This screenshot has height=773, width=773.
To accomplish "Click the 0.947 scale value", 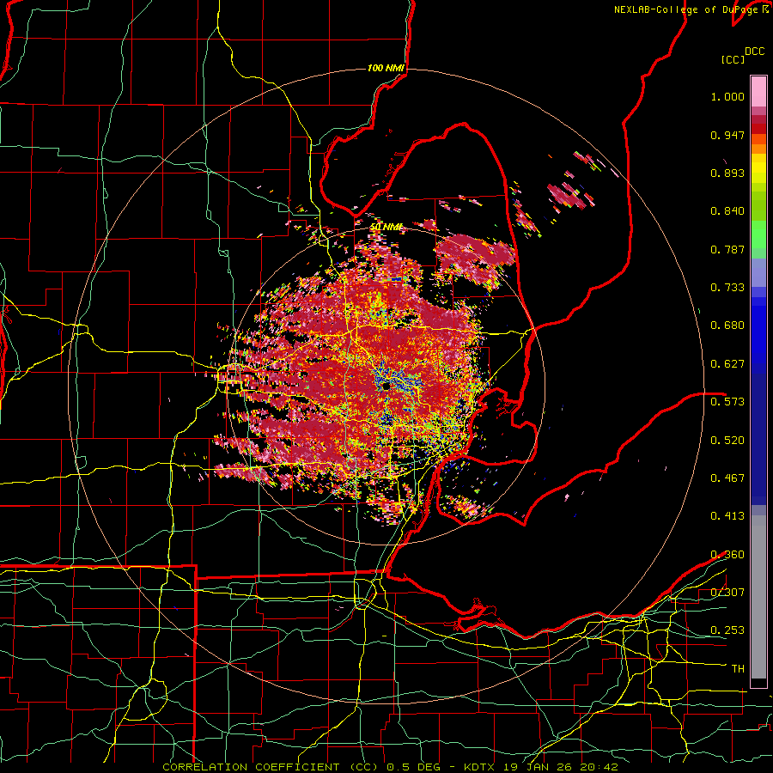I will click(x=727, y=135).
